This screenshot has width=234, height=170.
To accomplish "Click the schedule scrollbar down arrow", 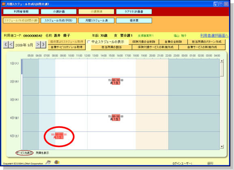I will coord(222,147).
